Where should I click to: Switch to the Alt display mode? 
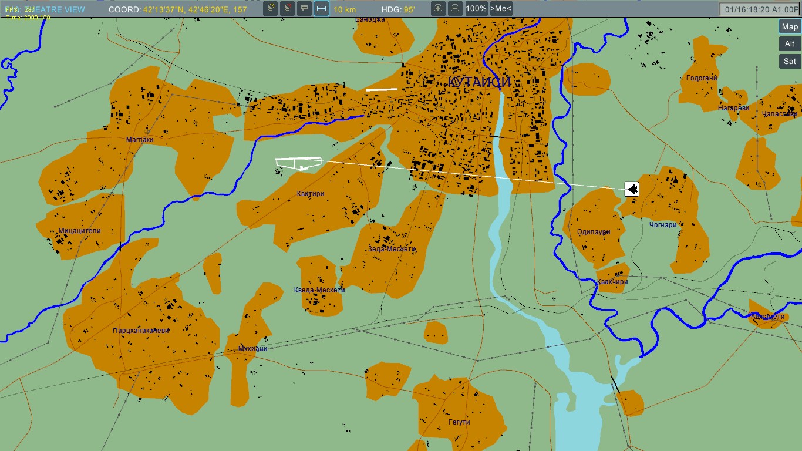(790, 43)
